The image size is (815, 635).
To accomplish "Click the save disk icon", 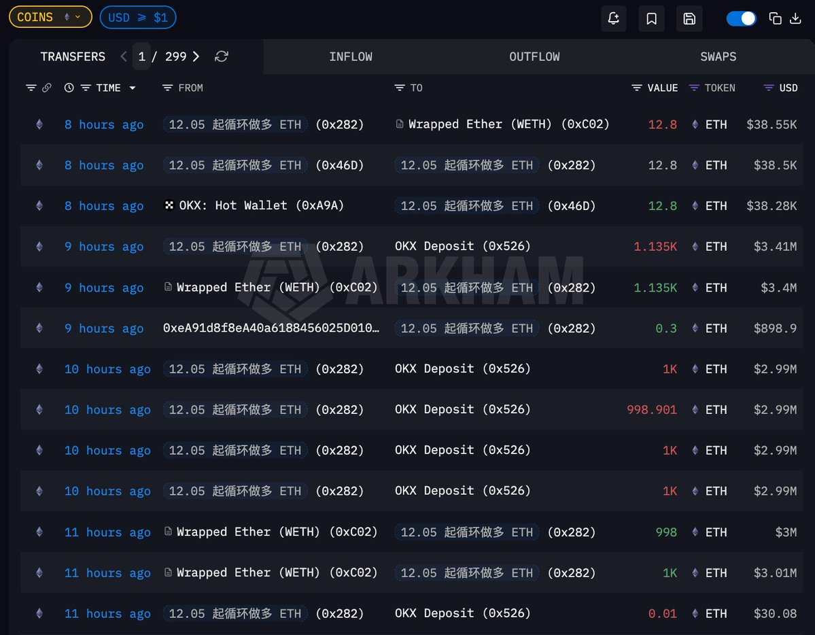I will (x=689, y=19).
